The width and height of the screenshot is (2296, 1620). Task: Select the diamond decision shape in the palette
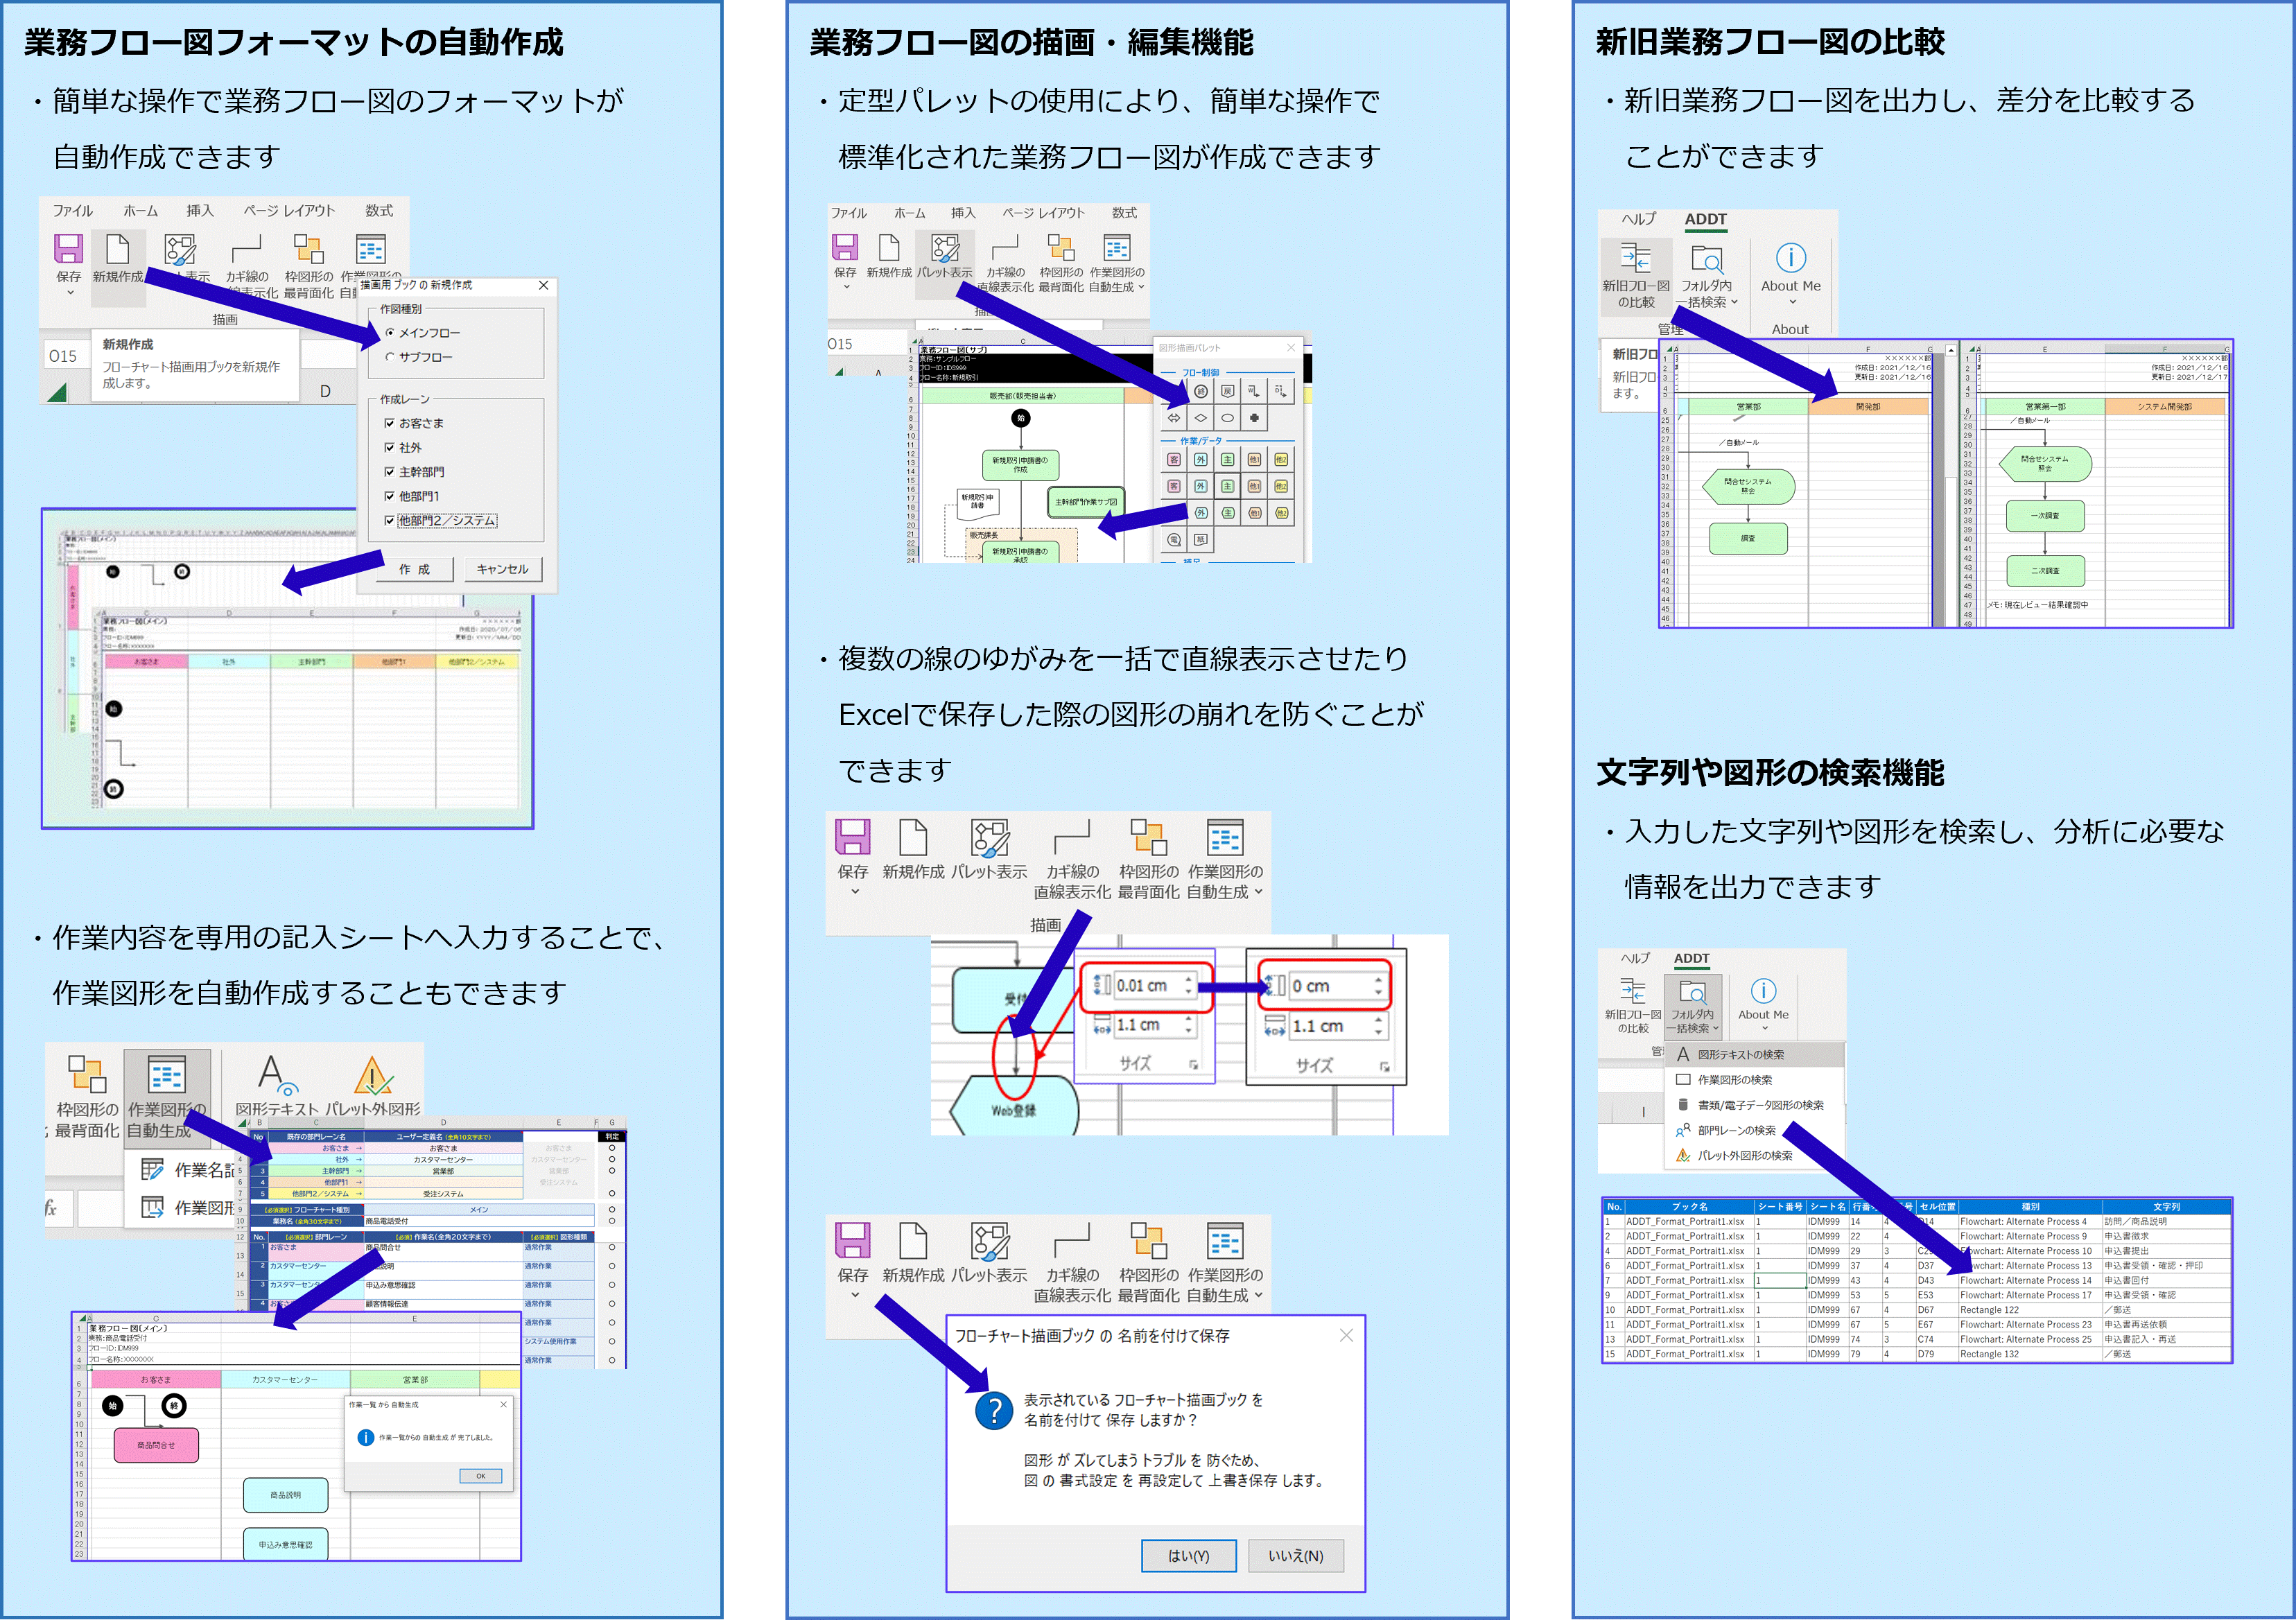click(x=1201, y=418)
